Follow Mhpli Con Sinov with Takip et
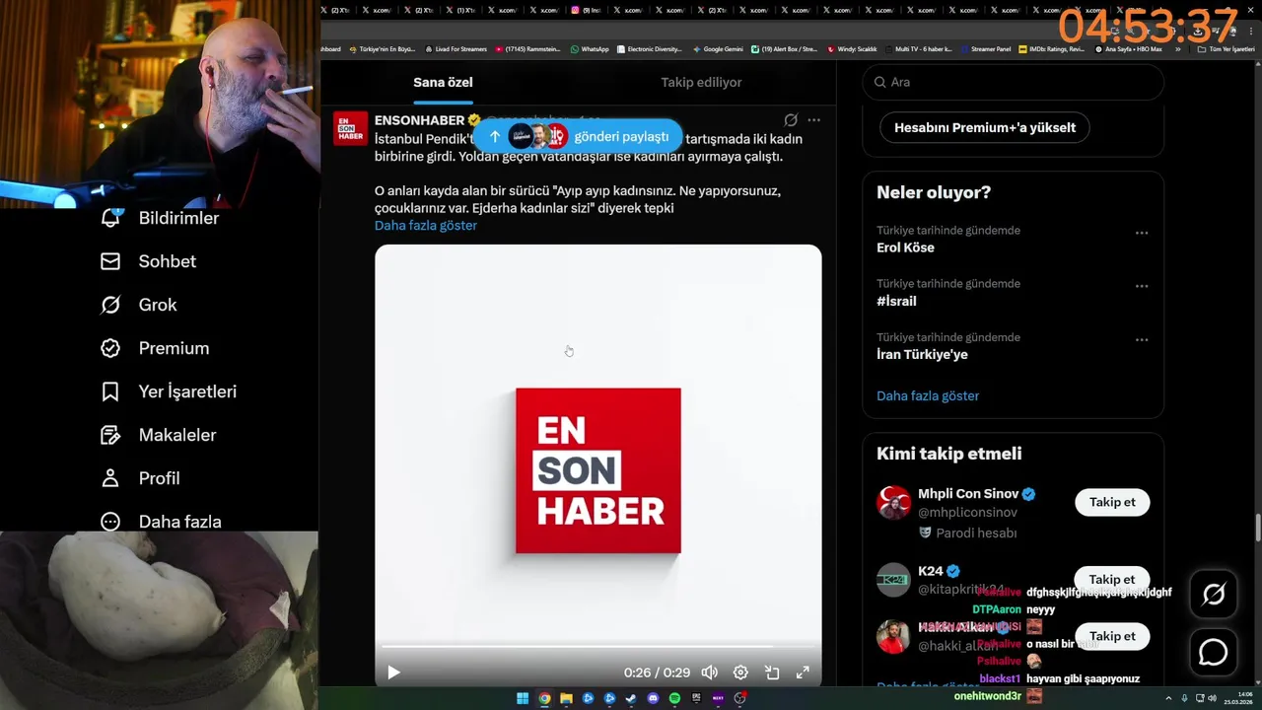This screenshot has width=1262, height=710. click(x=1112, y=502)
